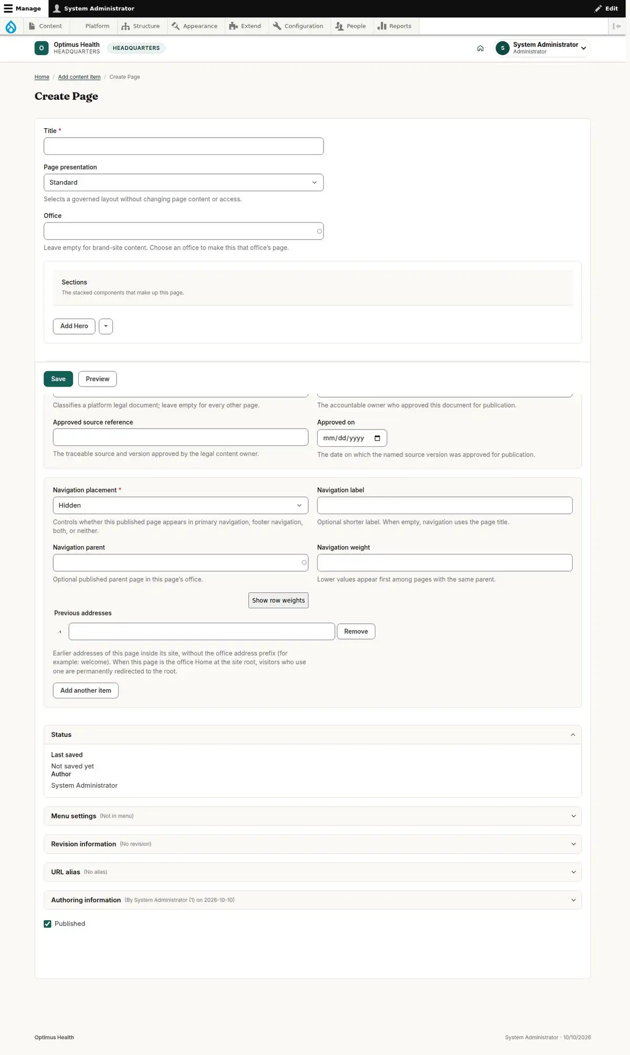The height and width of the screenshot is (1055, 630).
Task: Click the Drupal drop logo icon
Action: [x=10, y=26]
